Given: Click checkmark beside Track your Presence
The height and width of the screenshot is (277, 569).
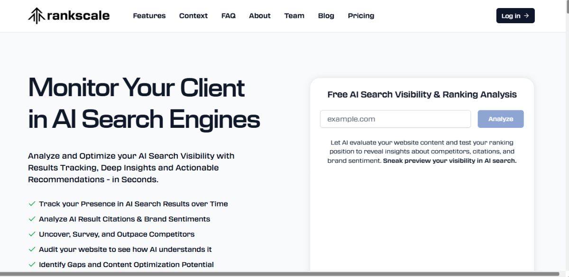Looking at the screenshot, I should pos(32,204).
